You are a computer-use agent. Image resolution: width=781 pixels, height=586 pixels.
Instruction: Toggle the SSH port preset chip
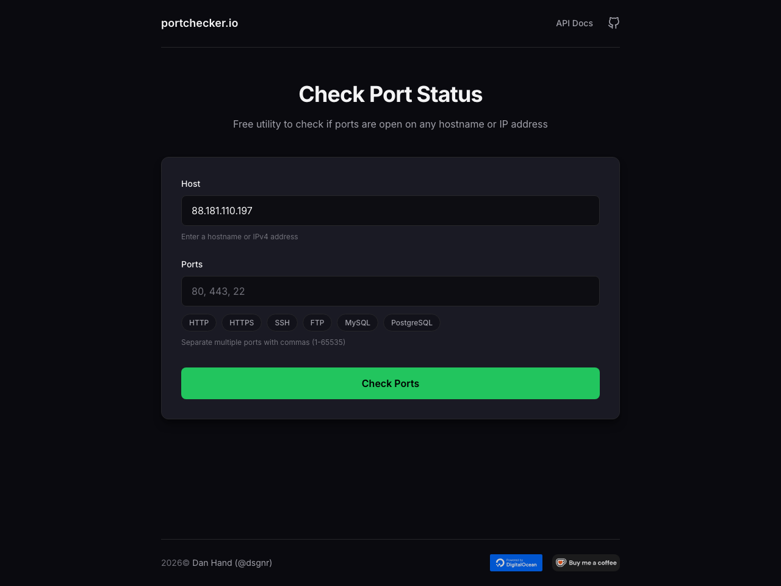coord(282,322)
